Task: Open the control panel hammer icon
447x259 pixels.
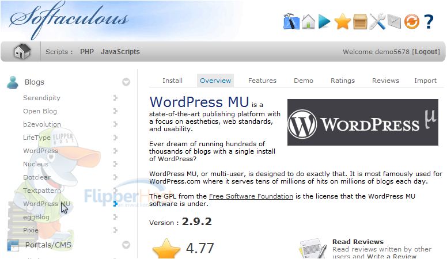Action: click(291, 21)
